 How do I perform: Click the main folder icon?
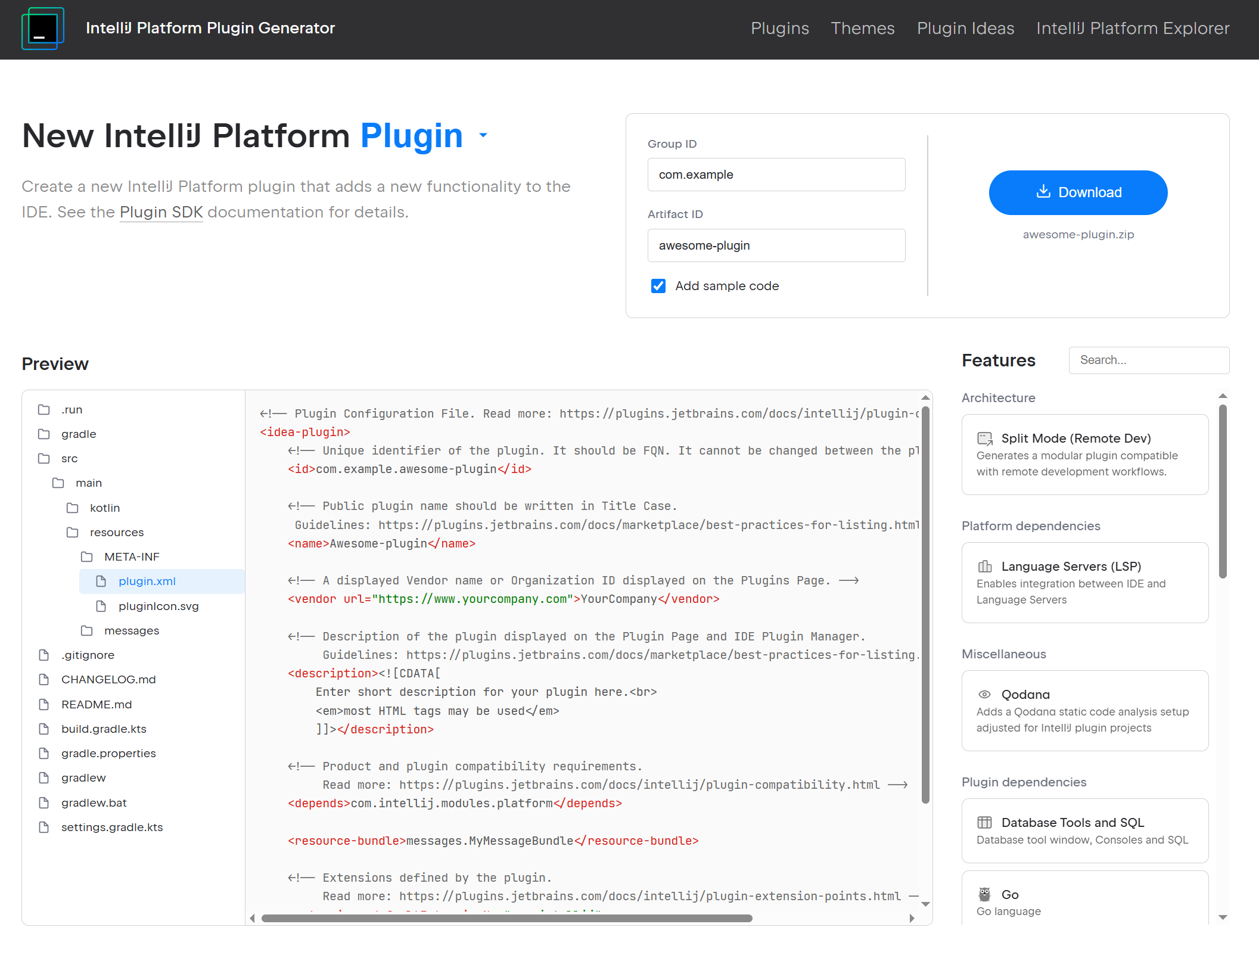(58, 483)
